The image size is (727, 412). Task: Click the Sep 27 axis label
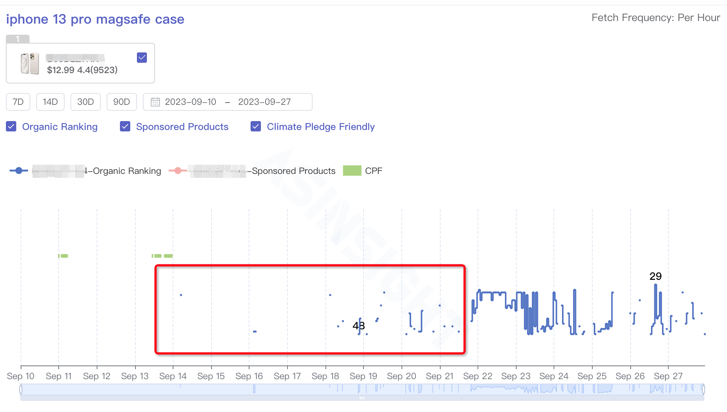tap(668, 376)
